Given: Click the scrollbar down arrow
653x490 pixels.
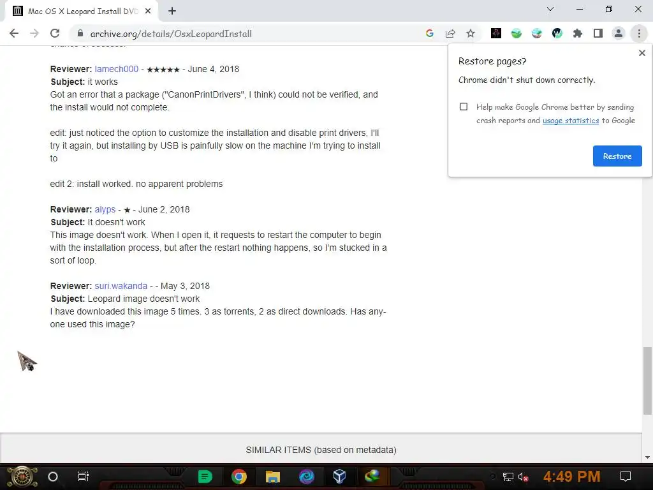Looking at the screenshot, I should coord(647,457).
